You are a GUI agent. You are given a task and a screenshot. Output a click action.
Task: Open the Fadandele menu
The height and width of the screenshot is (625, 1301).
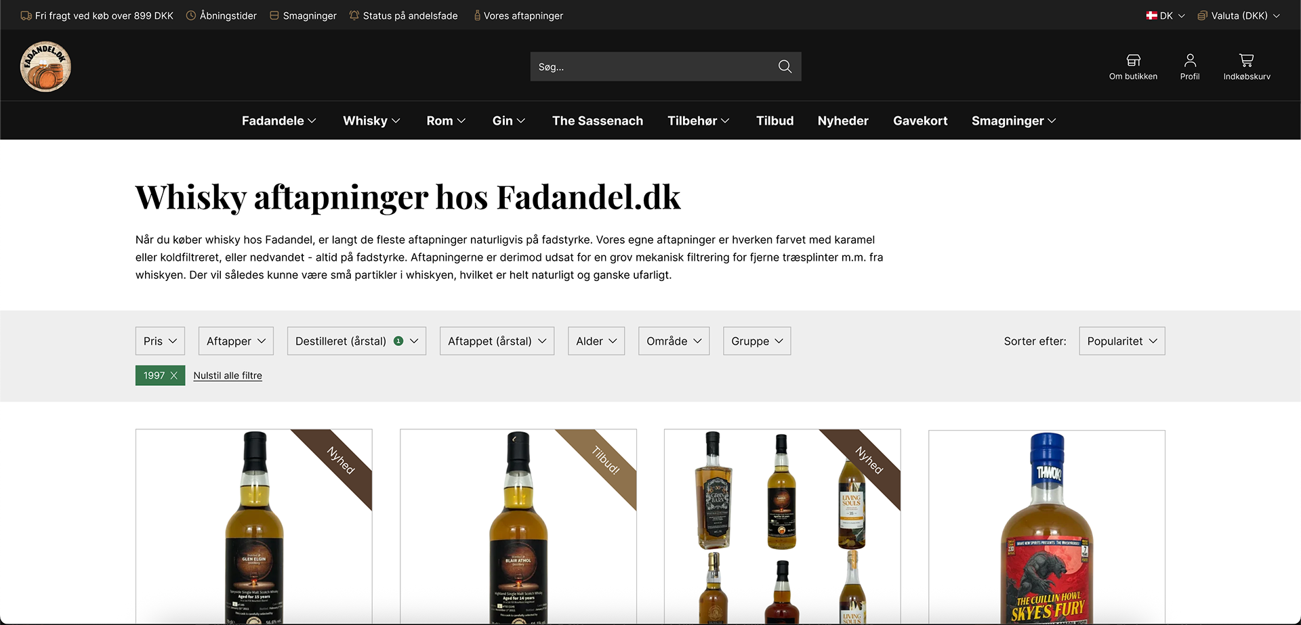click(279, 121)
